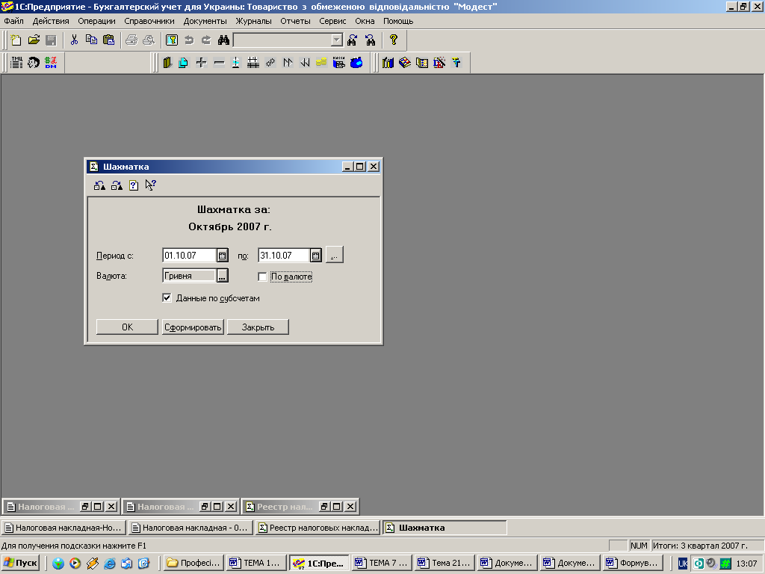The height and width of the screenshot is (574, 765).
Task: Open the currency rates $£DM icon
Action: [51, 63]
